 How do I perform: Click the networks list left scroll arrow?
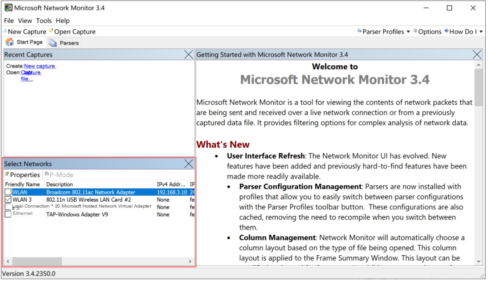8,262
